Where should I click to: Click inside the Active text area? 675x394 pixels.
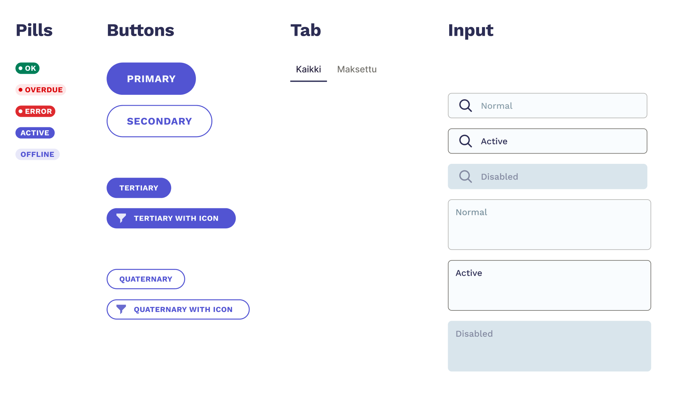tap(549, 286)
